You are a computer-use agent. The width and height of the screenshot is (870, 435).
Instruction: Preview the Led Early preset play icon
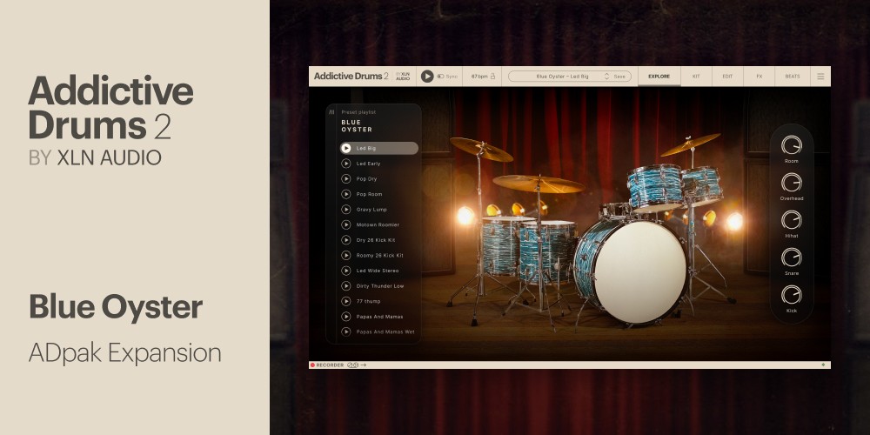click(346, 164)
